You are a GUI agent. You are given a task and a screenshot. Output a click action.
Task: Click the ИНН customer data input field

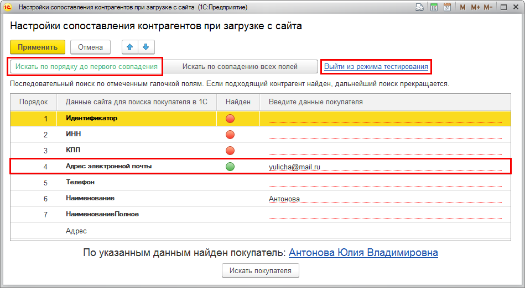pyautogui.click(x=384, y=134)
